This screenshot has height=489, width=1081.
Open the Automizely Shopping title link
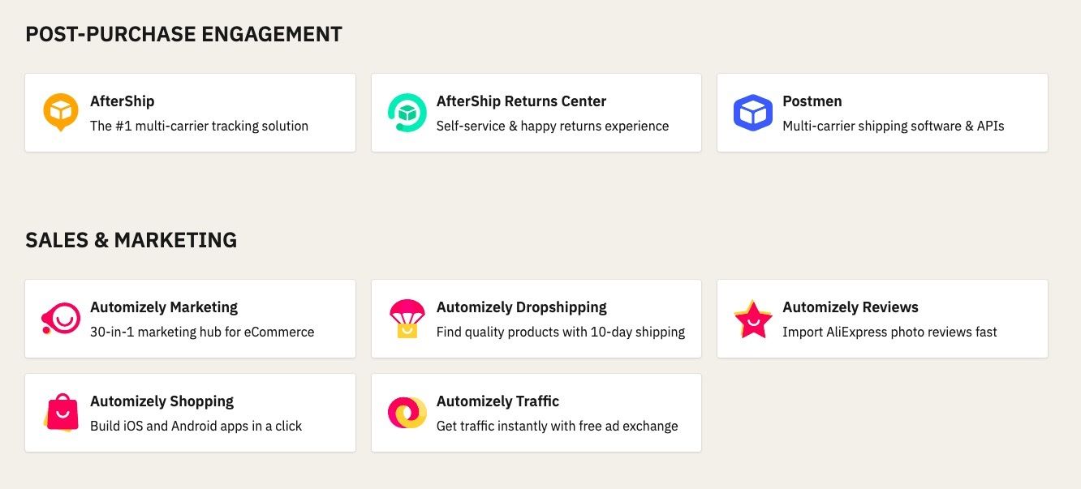pyautogui.click(x=162, y=401)
